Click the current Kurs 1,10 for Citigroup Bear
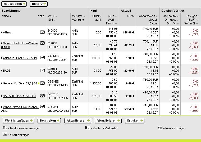Viewport: 201px width, 142px height. coord(129,58)
